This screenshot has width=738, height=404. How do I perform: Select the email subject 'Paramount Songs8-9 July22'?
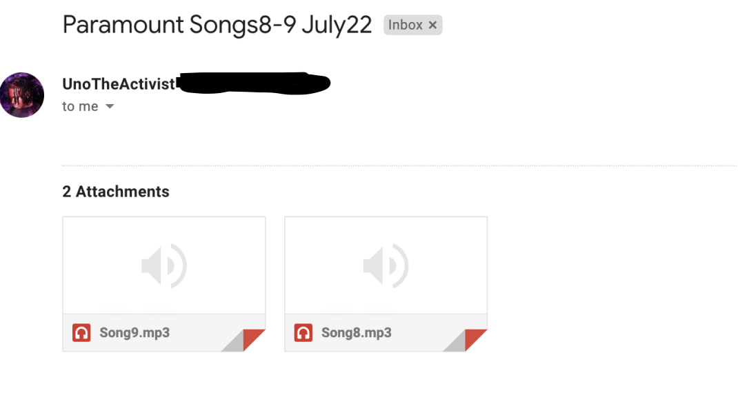coord(217,25)
